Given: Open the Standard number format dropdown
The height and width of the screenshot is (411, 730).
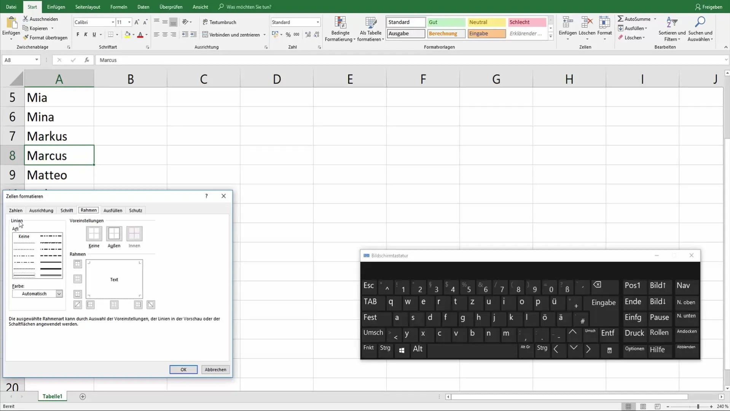Looking at the screenshot, I should pyautogui.click(x=318, y=22).
